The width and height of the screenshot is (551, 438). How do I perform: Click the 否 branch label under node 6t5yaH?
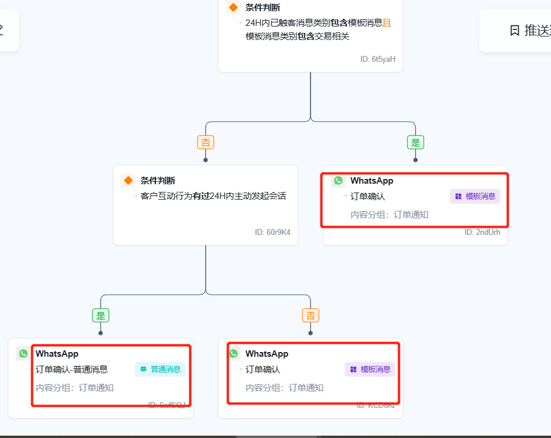tap(206, 142)
